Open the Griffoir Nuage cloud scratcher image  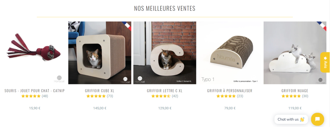tap(295, 53)
